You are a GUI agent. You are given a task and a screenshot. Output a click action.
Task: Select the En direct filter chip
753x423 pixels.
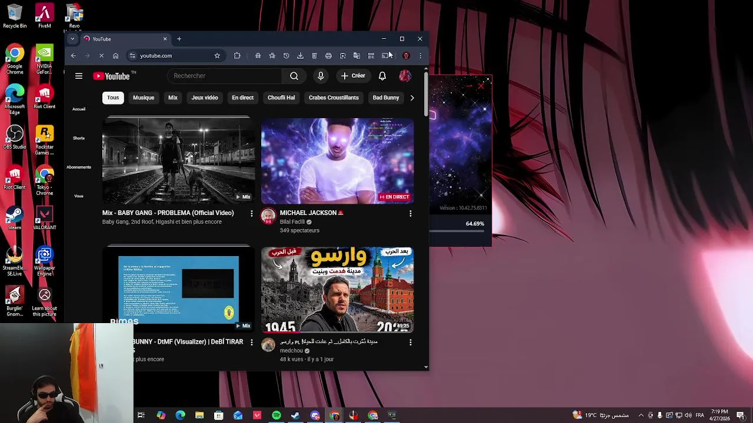242,98
